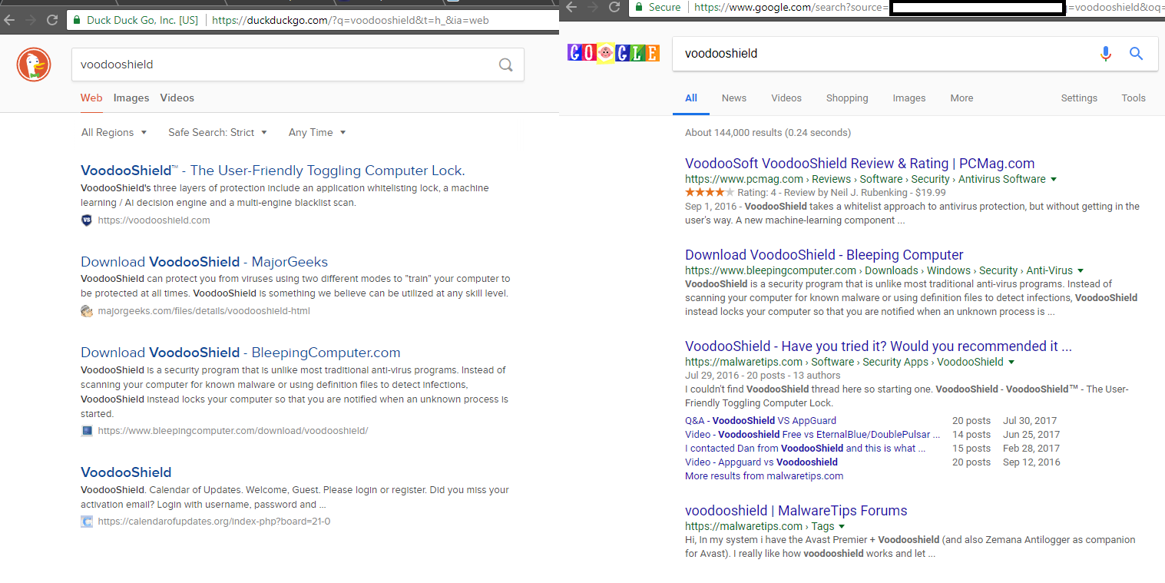Open the All Regions dropdown
Image resolution: width=1165 pixels, height=583 pixels.
click(114, 132)
